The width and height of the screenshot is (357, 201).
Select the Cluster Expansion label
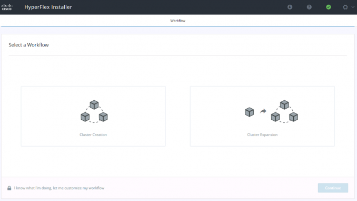click(x=262, y=135)
